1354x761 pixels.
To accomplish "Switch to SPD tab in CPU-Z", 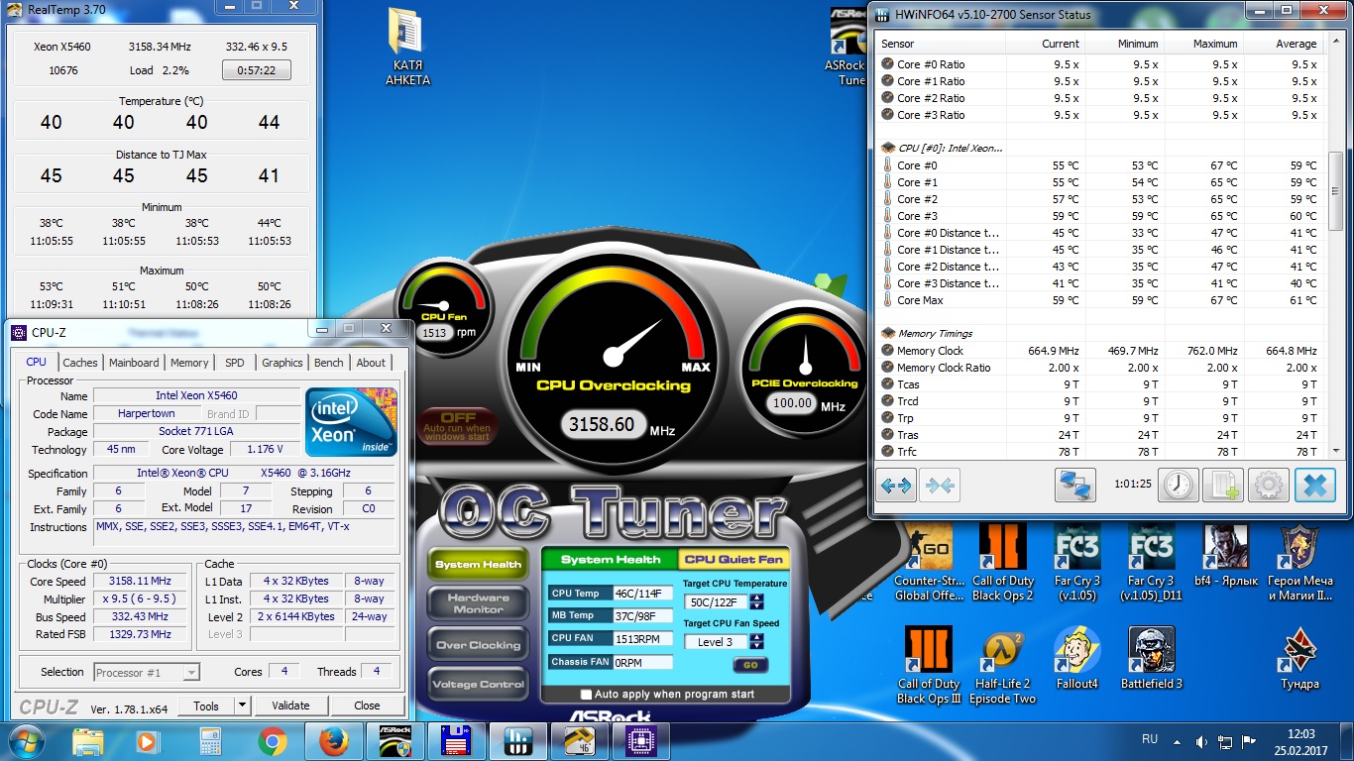I will coord(235,363).
